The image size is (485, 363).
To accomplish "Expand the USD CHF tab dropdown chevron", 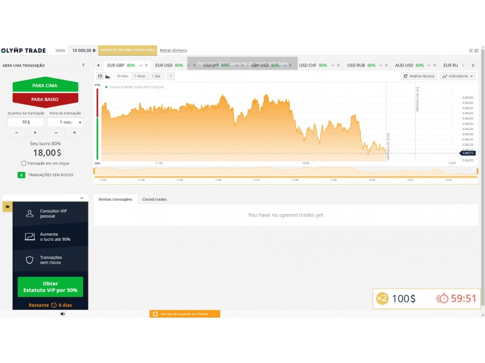I will tap(333, 65).
